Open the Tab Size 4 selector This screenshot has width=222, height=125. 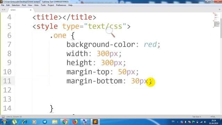click(x=196, y=117)
